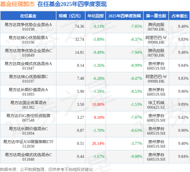The width and height of the screenshot is (190, 172).
Task: Click the -9.08% quarterly change
Action: pos(136,157)
